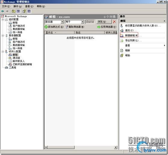Open the 通讯组 node
The width and height of the screenshot is (168, 155).
click(x=16, y=58)
